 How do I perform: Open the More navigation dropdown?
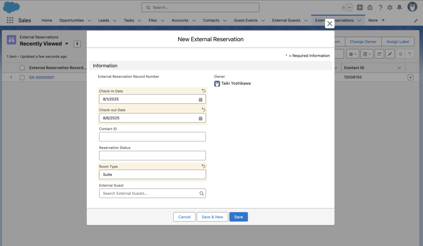pyautogui.click(x=376, y=20)
